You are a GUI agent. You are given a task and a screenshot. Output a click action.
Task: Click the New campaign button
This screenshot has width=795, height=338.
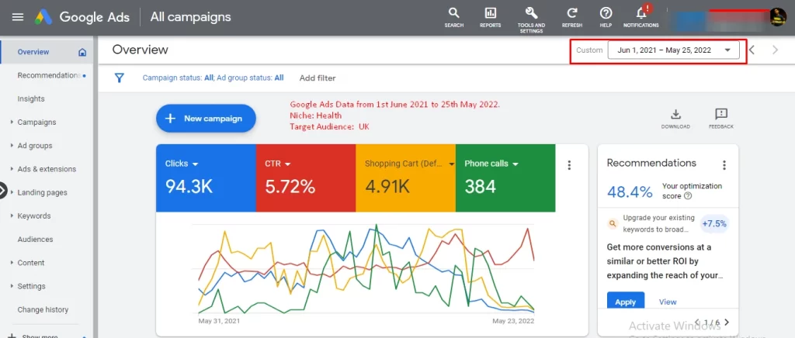[x=206, y=119]
